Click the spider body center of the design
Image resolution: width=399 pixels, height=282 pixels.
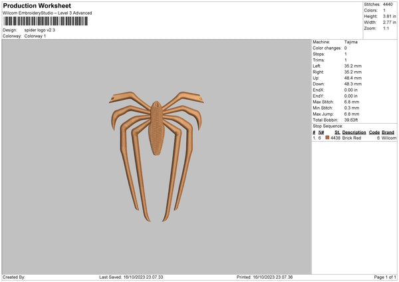click(156, 128)
